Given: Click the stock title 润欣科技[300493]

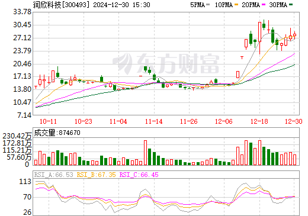Looking at the screenshot, I should click(x=61, y=5).
